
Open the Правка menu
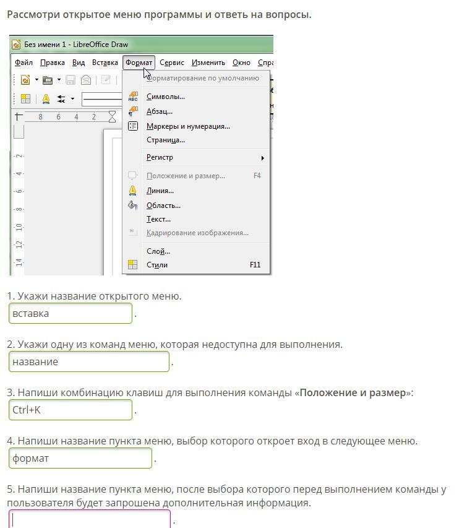pos(52,63)
